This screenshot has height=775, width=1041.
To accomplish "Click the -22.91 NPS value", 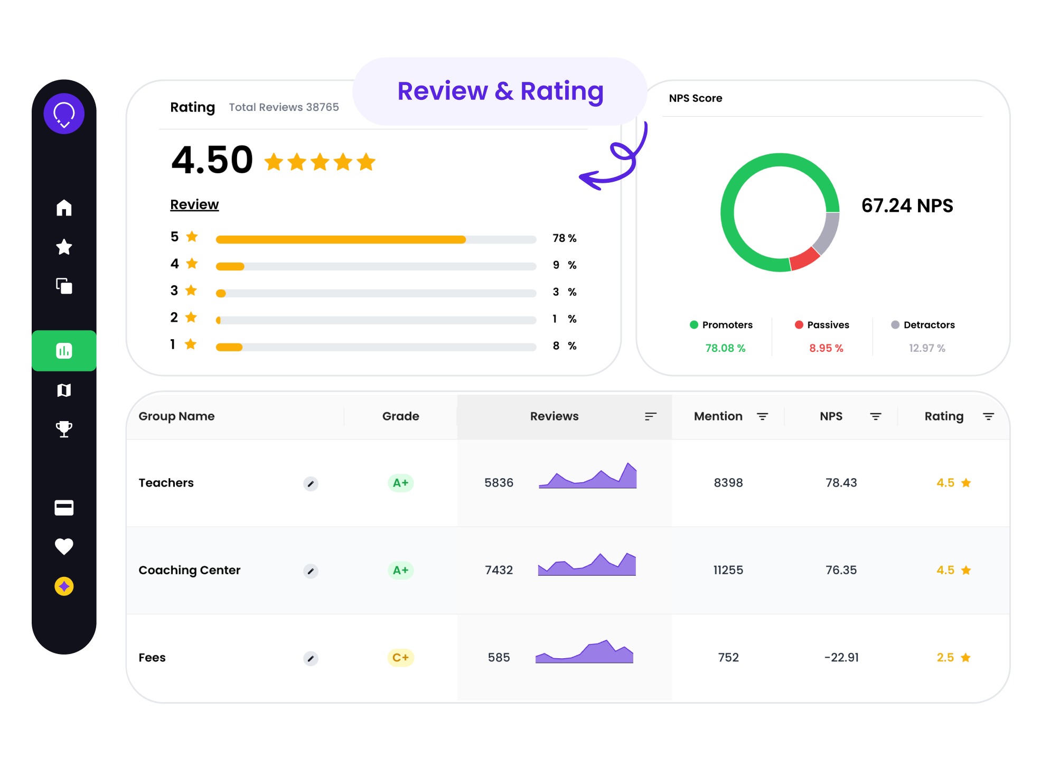I will point(841,658).
